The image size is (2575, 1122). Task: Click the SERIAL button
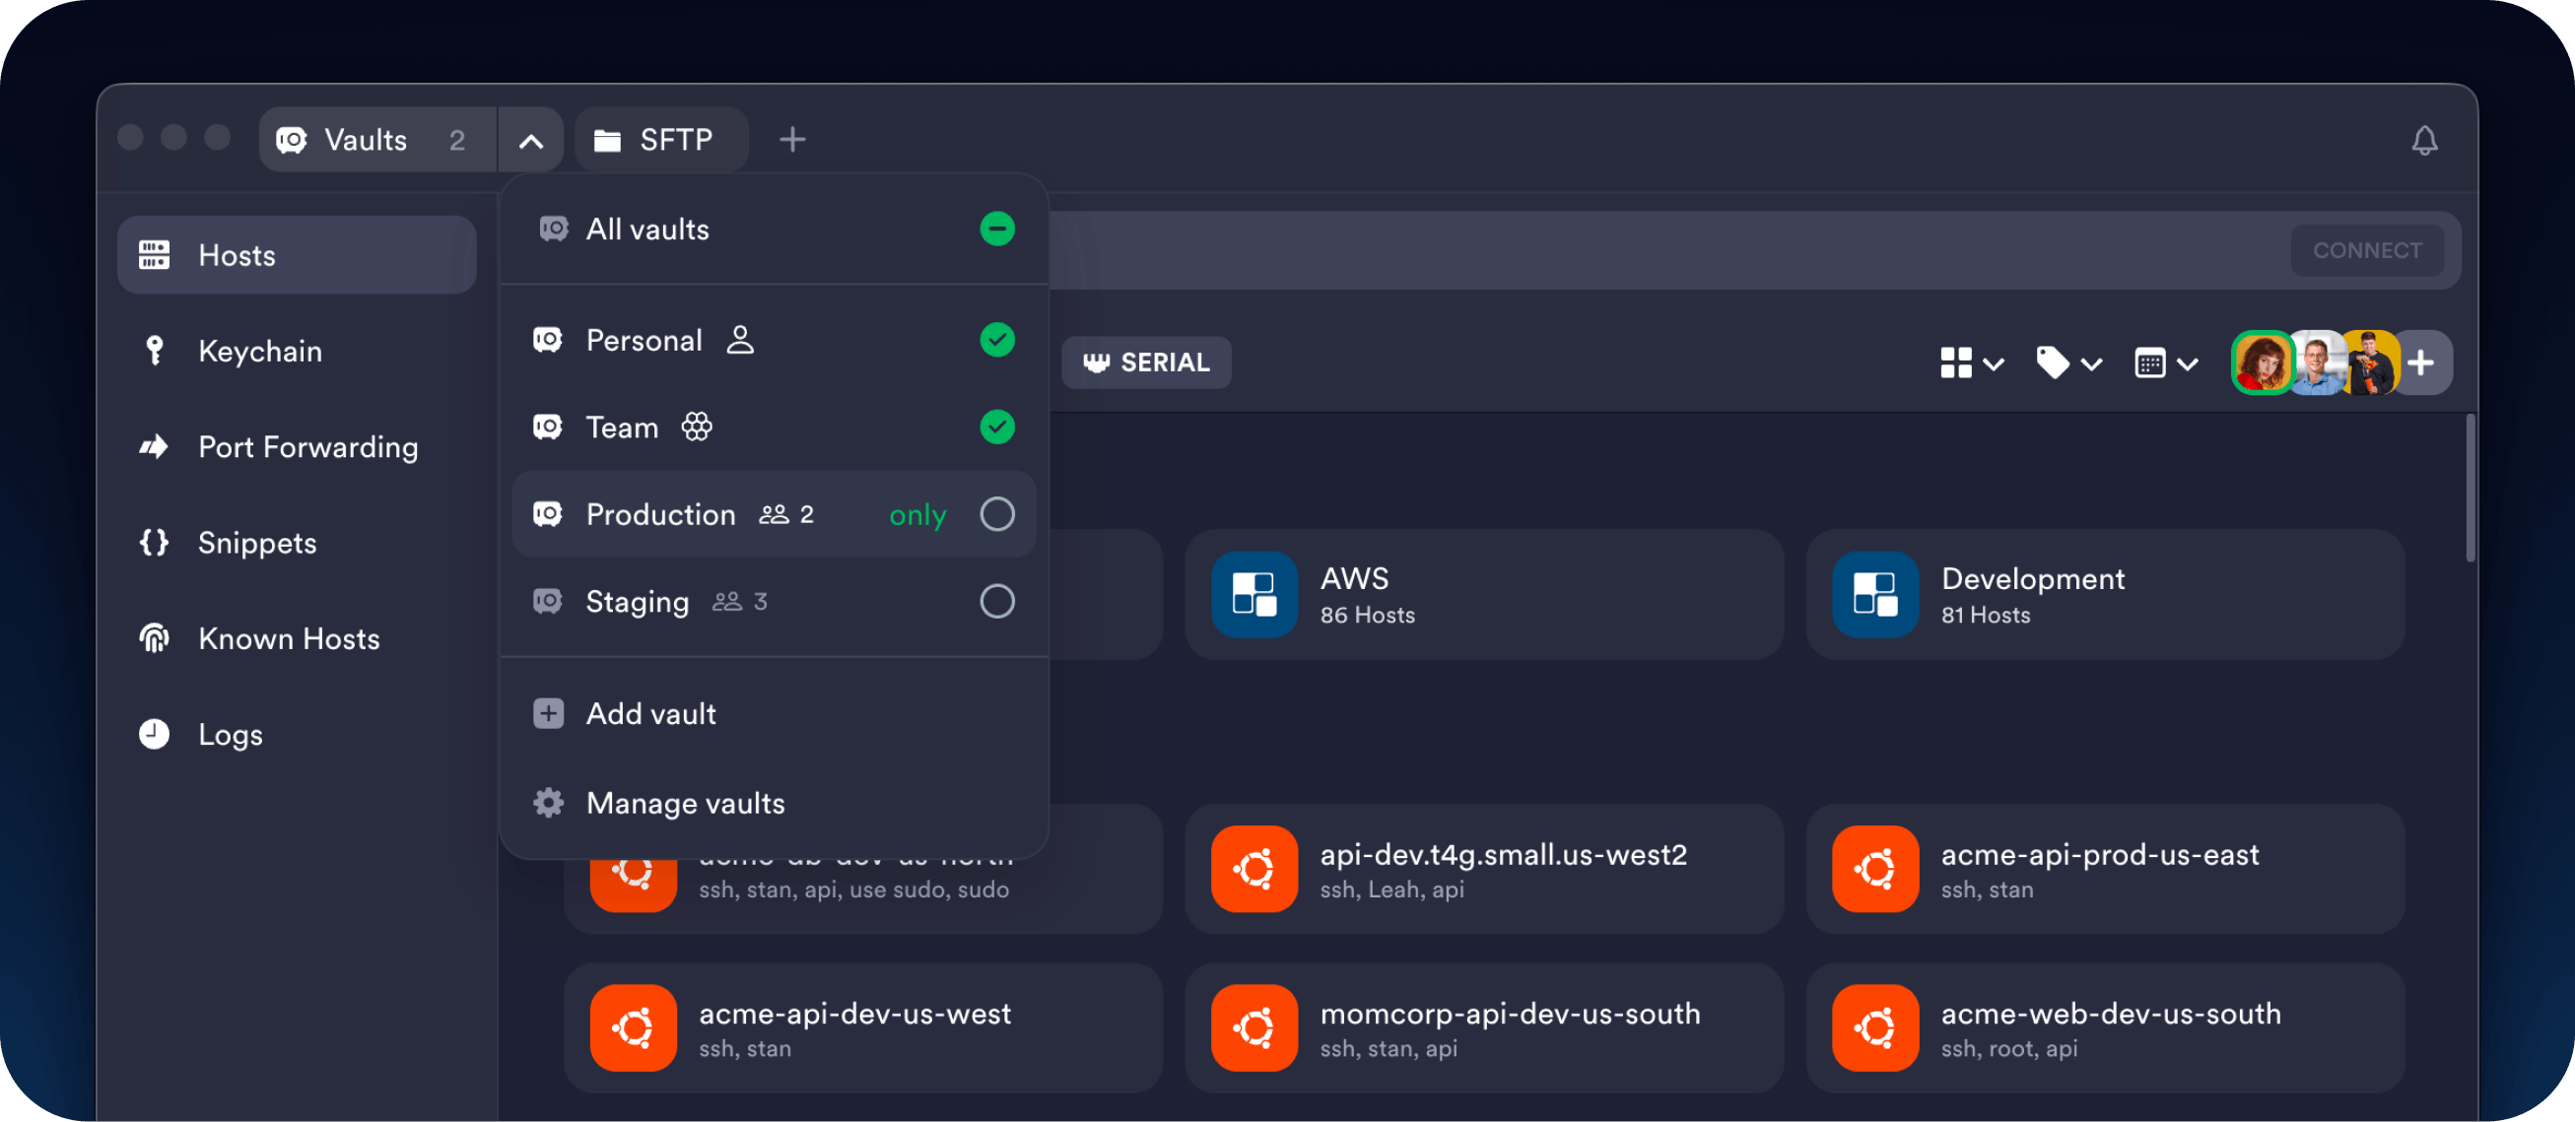(x=1145, y=363)
